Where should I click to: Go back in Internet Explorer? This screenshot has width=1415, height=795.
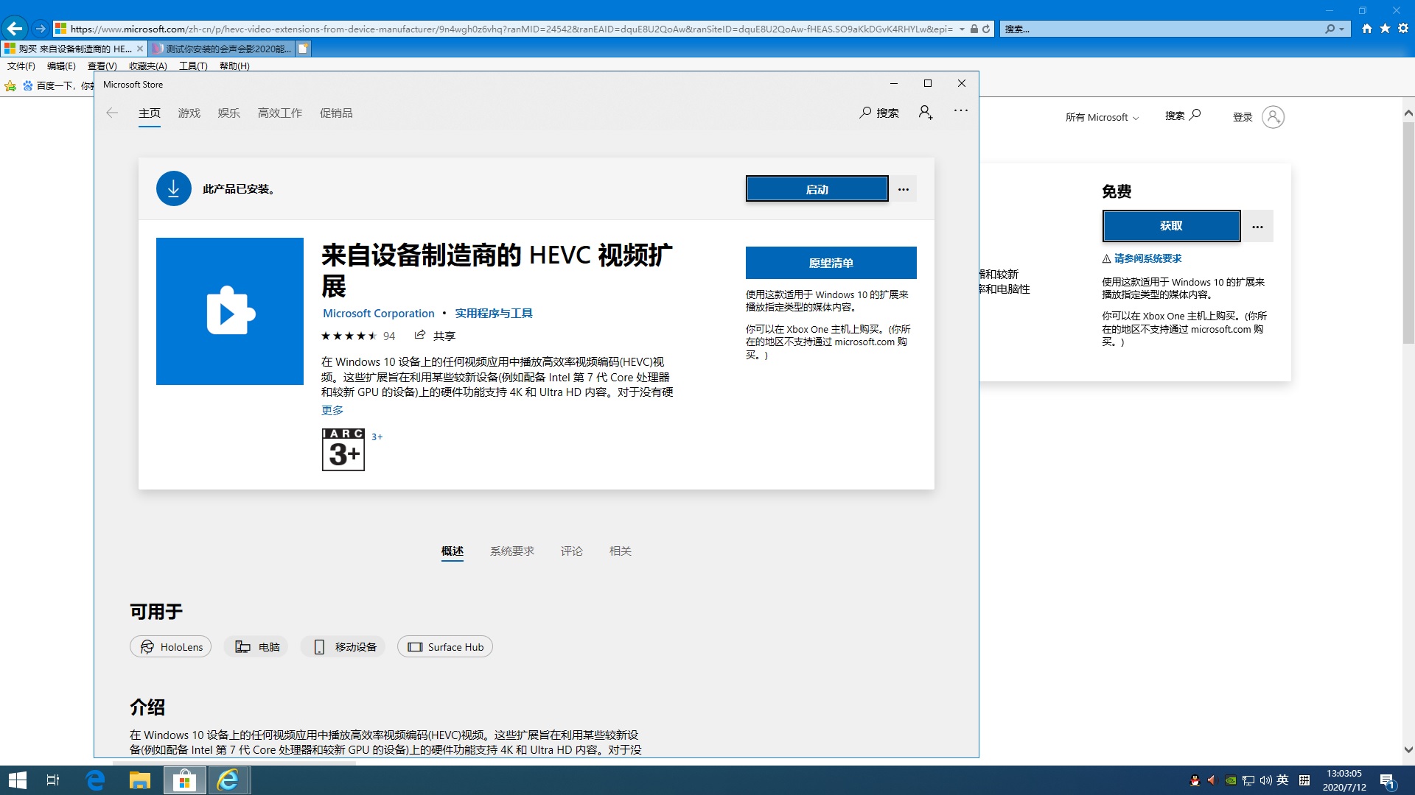pyautogui.click(x=15, y=29)
